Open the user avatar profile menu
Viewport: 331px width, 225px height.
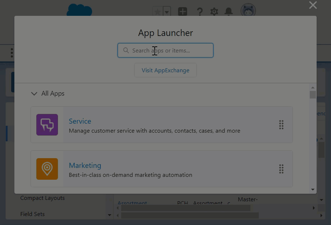tap(248, 11)
